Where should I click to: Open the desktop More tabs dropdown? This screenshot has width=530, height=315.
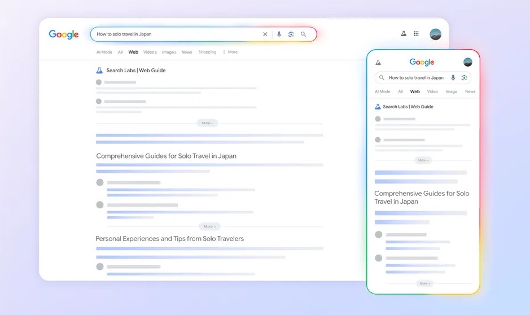click(230, 52)
